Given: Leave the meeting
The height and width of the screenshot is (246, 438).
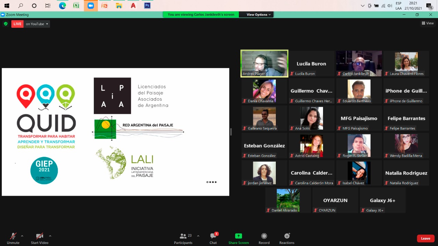Looking at the screenshot, I should click(x=426, y=238).
